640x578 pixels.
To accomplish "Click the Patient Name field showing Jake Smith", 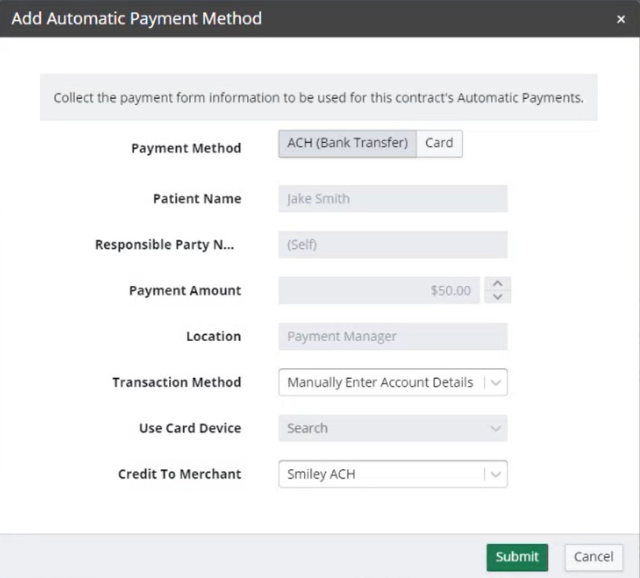I will coord(392,198).
